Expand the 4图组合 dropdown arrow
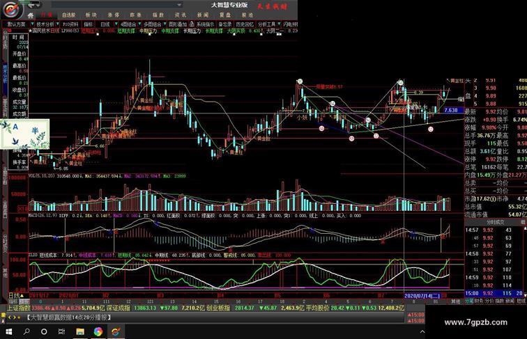 [x=139, y=24]
